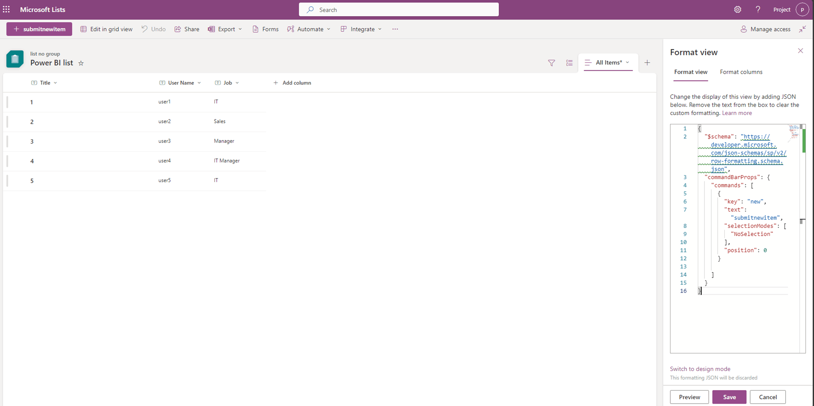This screenshot has height=406, width=814.
Task: Open the filter pane icon
Action: click(552, 63)
